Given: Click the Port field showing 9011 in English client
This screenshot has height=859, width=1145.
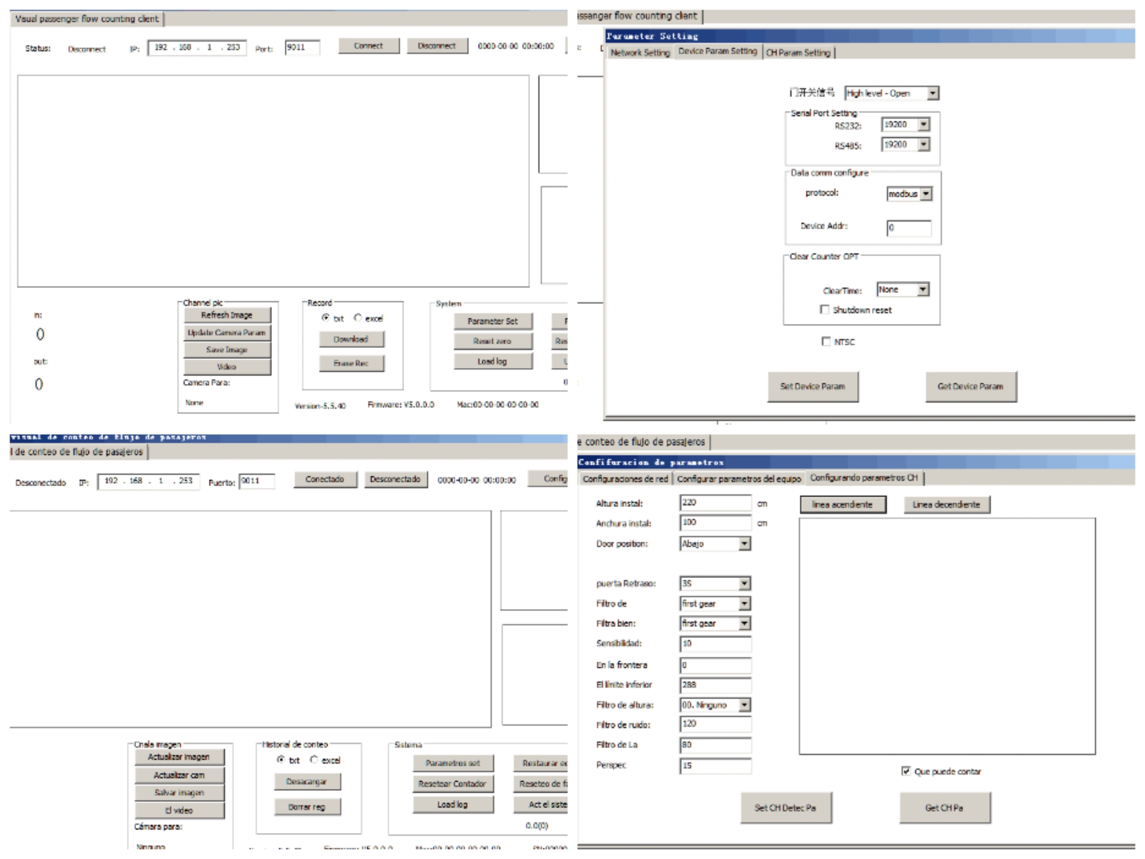Looking at the screenshot, I should [302, 48].
